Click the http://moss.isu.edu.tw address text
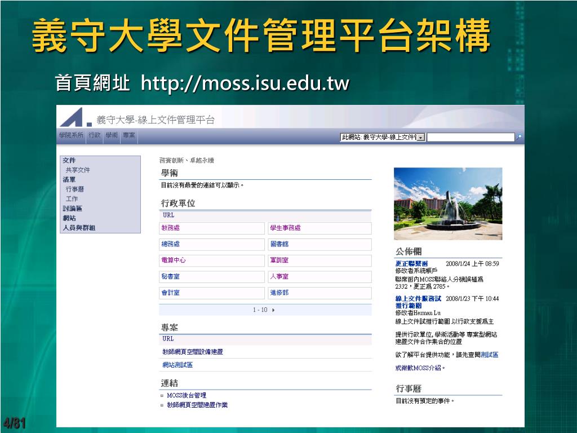This screenshot has height=433, width=577. point(245,83)
